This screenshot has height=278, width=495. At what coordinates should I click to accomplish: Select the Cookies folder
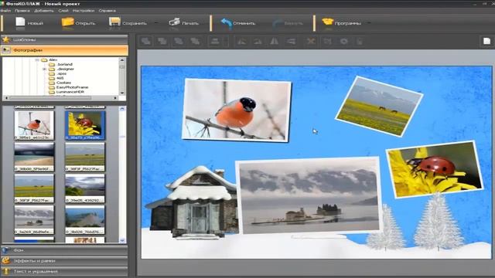tap(63, 83)
